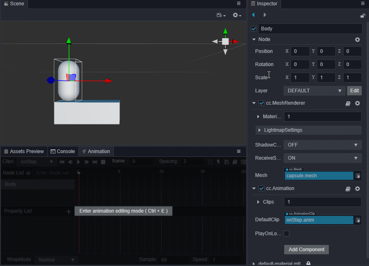Switch to the Assets Preview tab
369x266 pixels.
click(24, 151)
